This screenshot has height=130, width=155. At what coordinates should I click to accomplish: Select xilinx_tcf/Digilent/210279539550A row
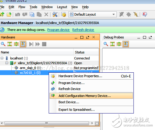click(x=50, y=63)
